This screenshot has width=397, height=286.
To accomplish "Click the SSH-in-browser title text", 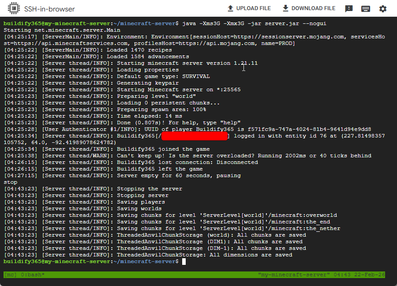I will coord(49,9).
